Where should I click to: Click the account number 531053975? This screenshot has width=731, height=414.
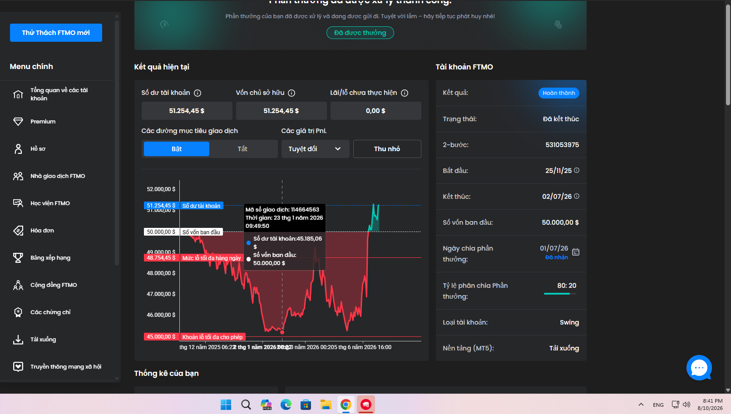coord(562,145)
